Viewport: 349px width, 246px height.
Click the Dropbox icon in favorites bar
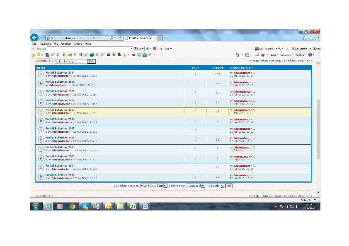[139, 55]
